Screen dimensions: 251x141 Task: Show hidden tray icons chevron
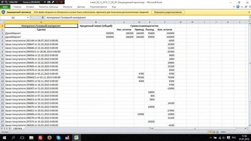click(x=211, y=138)
